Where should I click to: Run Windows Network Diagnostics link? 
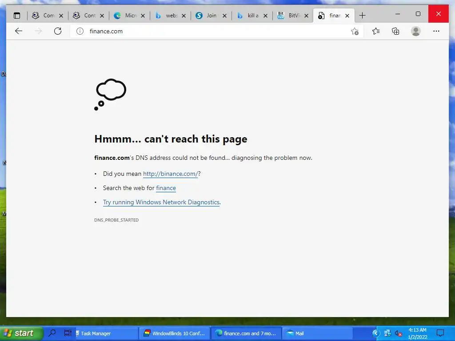pos(161,202)
